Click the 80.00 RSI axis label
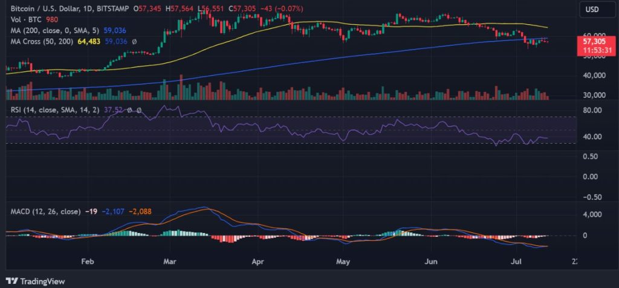Viewport: 619px width, 288px height. [592, 110]
